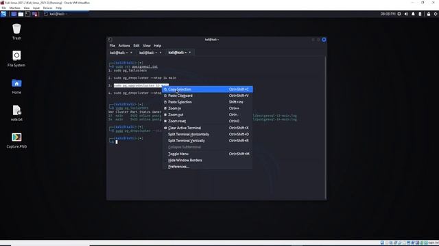Open the terminal View menu
The image size is (439, 246).
point(147,46)
